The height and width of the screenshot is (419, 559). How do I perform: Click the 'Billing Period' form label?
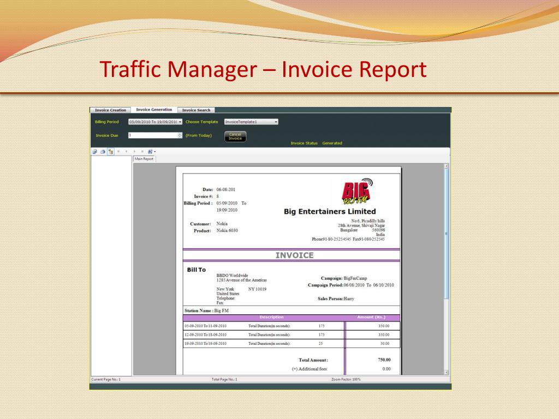(x=106, y=122)
